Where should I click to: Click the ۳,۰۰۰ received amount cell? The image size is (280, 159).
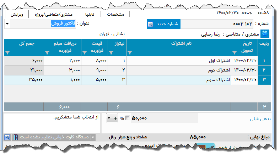(x=63, y=70)
